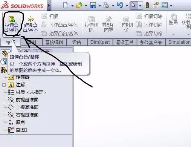Click the SolidWorks logo
The height and width of the screenshot is (147, 191).
(x=22, y=6)
